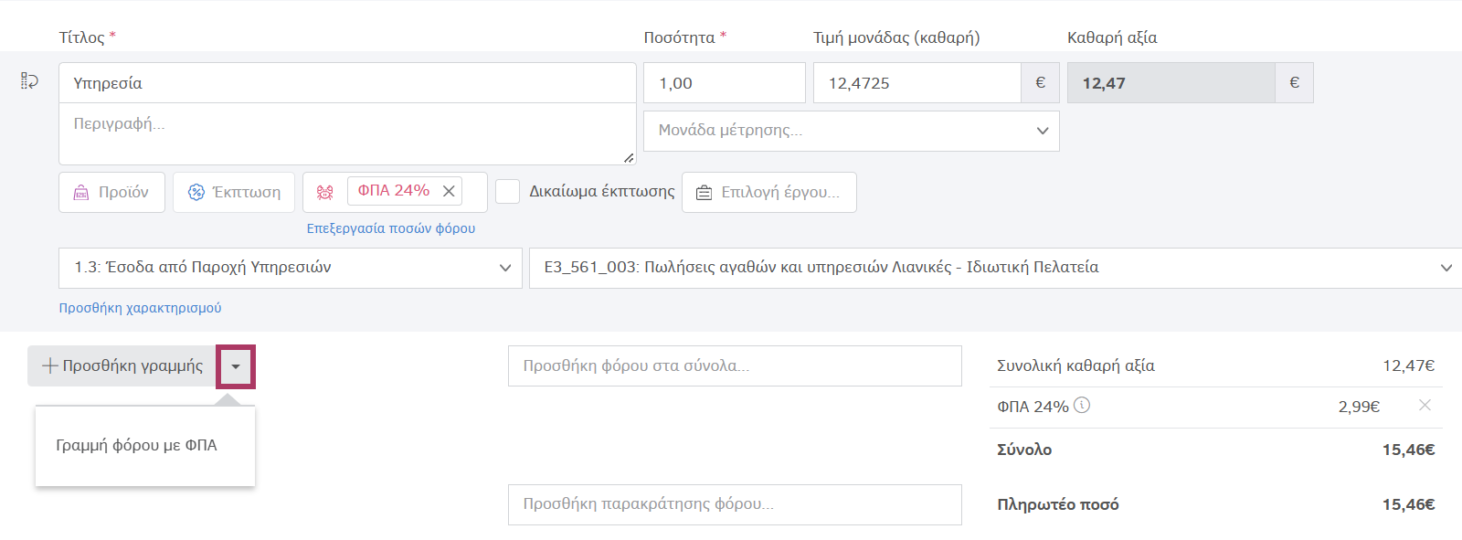Viewport: 1462px width, 540px height.
Task: Expand the E3_561_003 classification dropdown
Action: [996, 268]
